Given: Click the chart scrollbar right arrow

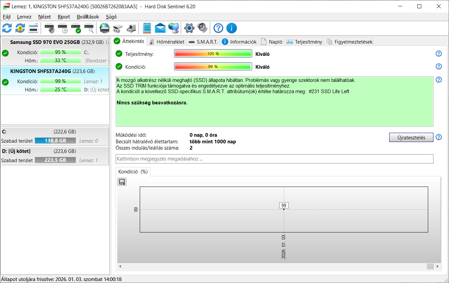Looking at the screenshot, I should (x=437, y=266).
